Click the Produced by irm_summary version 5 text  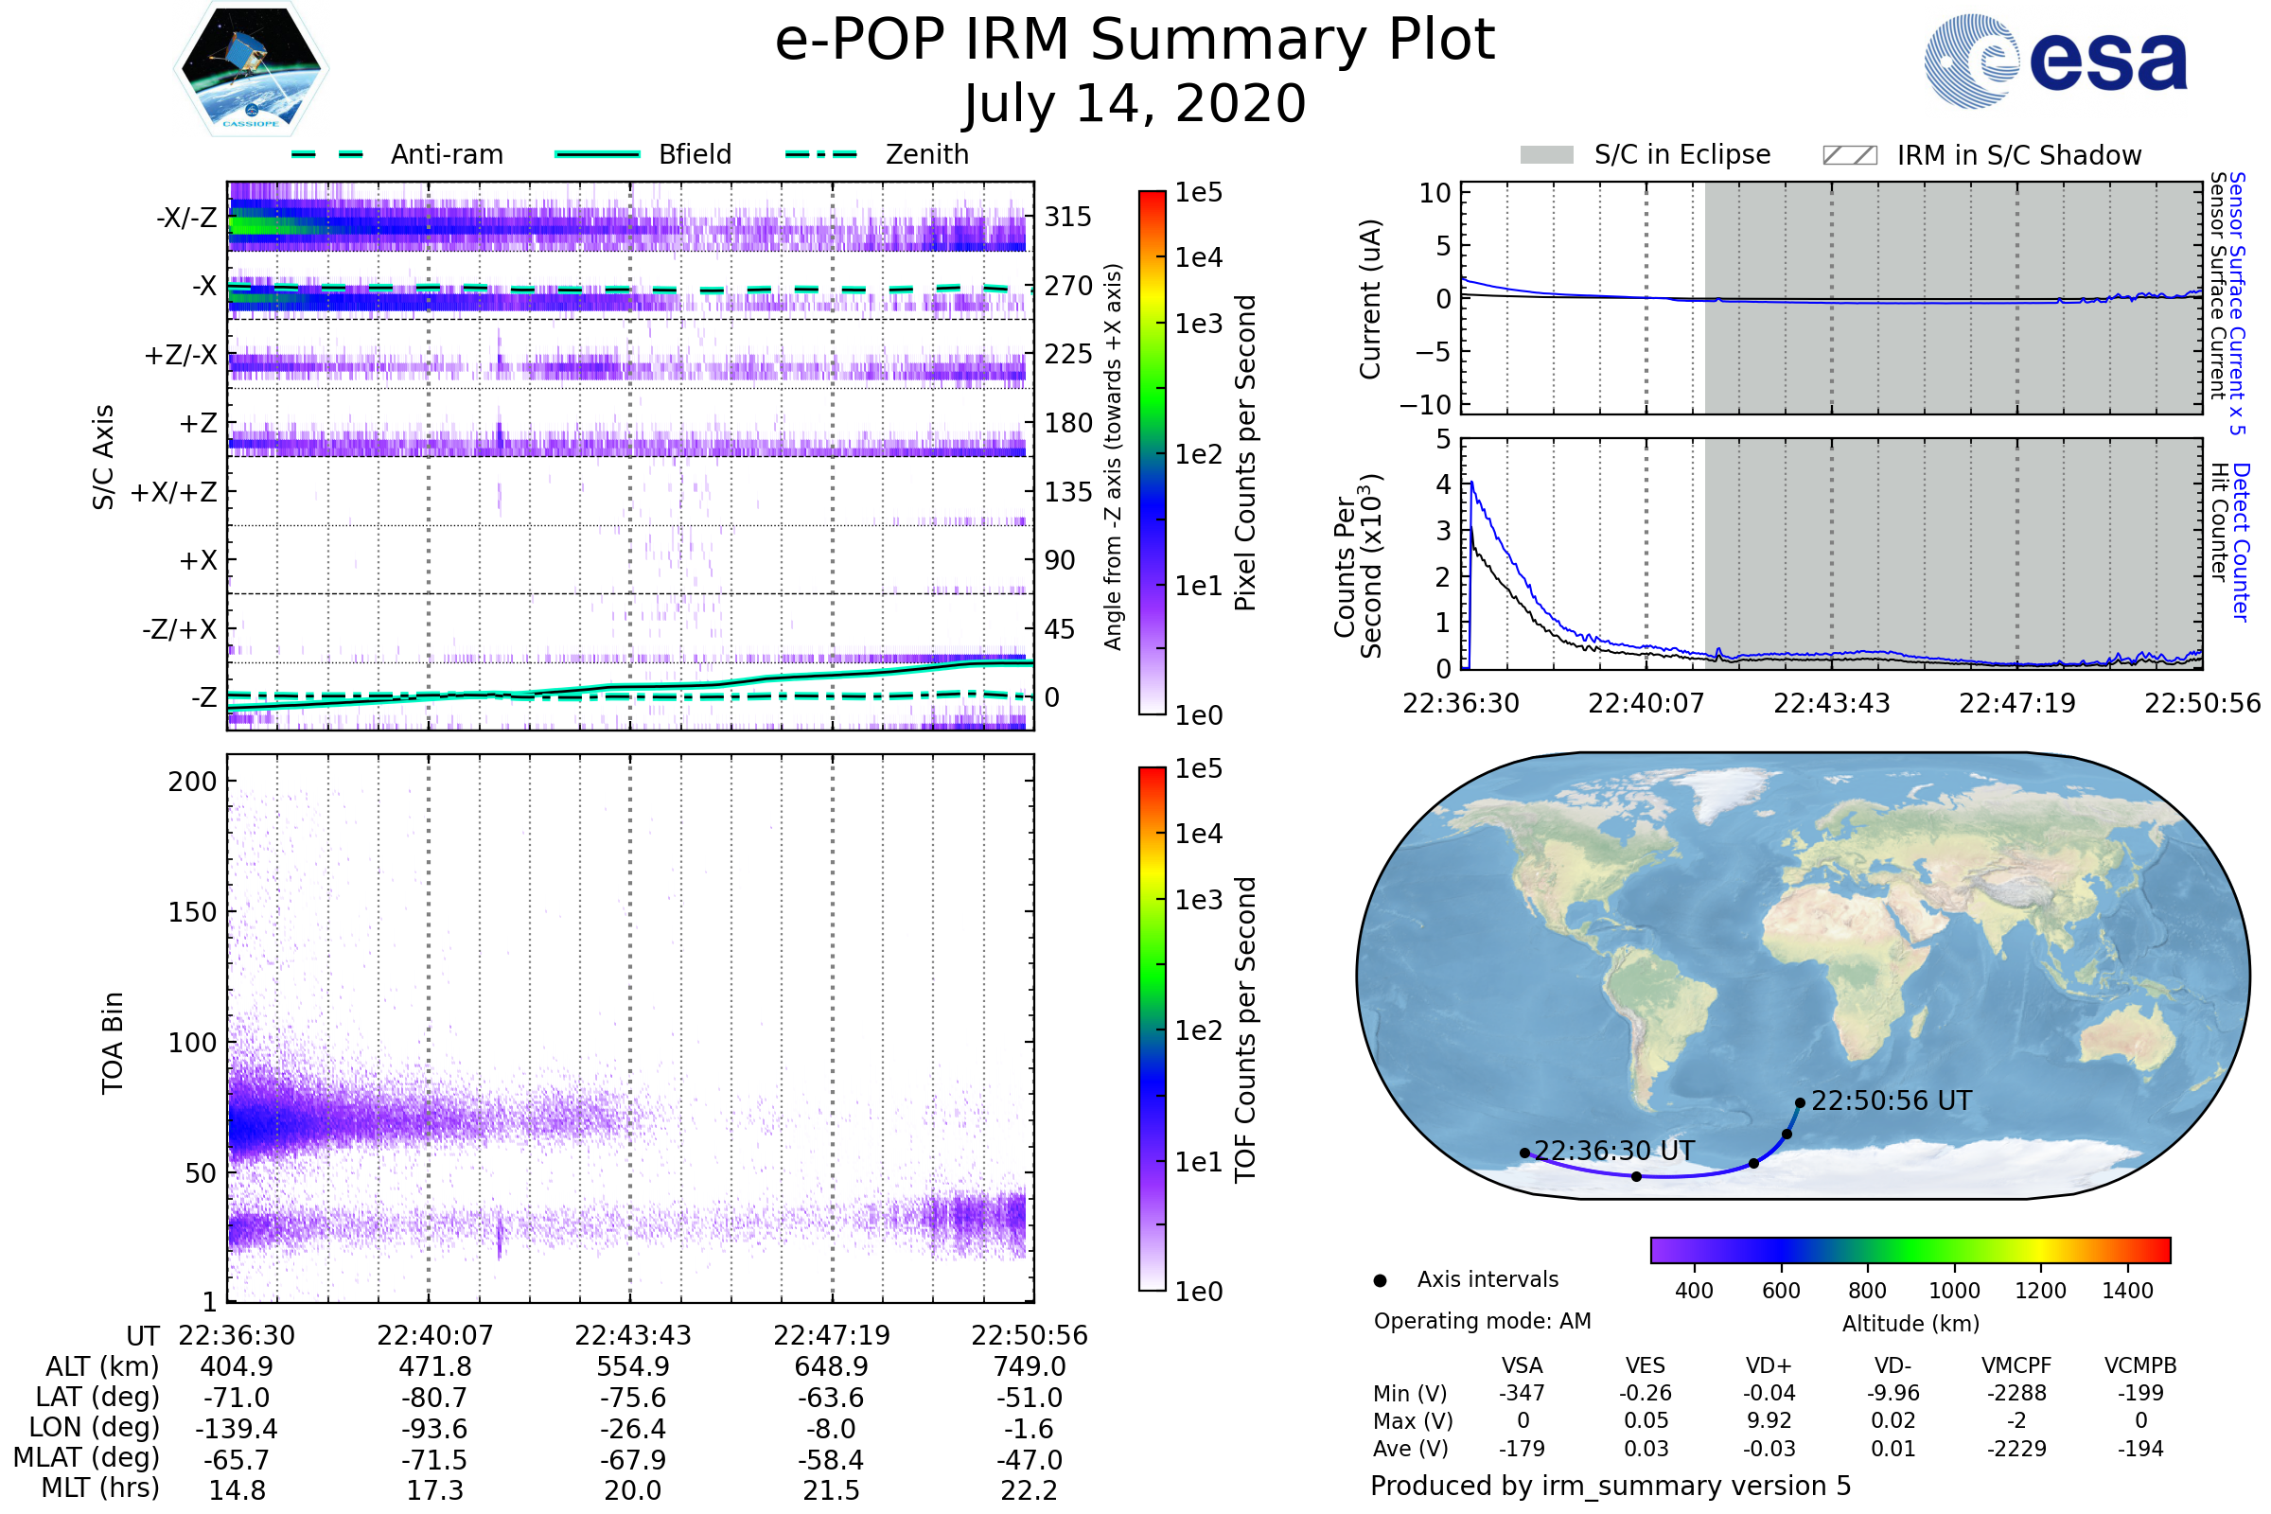[1611, 1486]
